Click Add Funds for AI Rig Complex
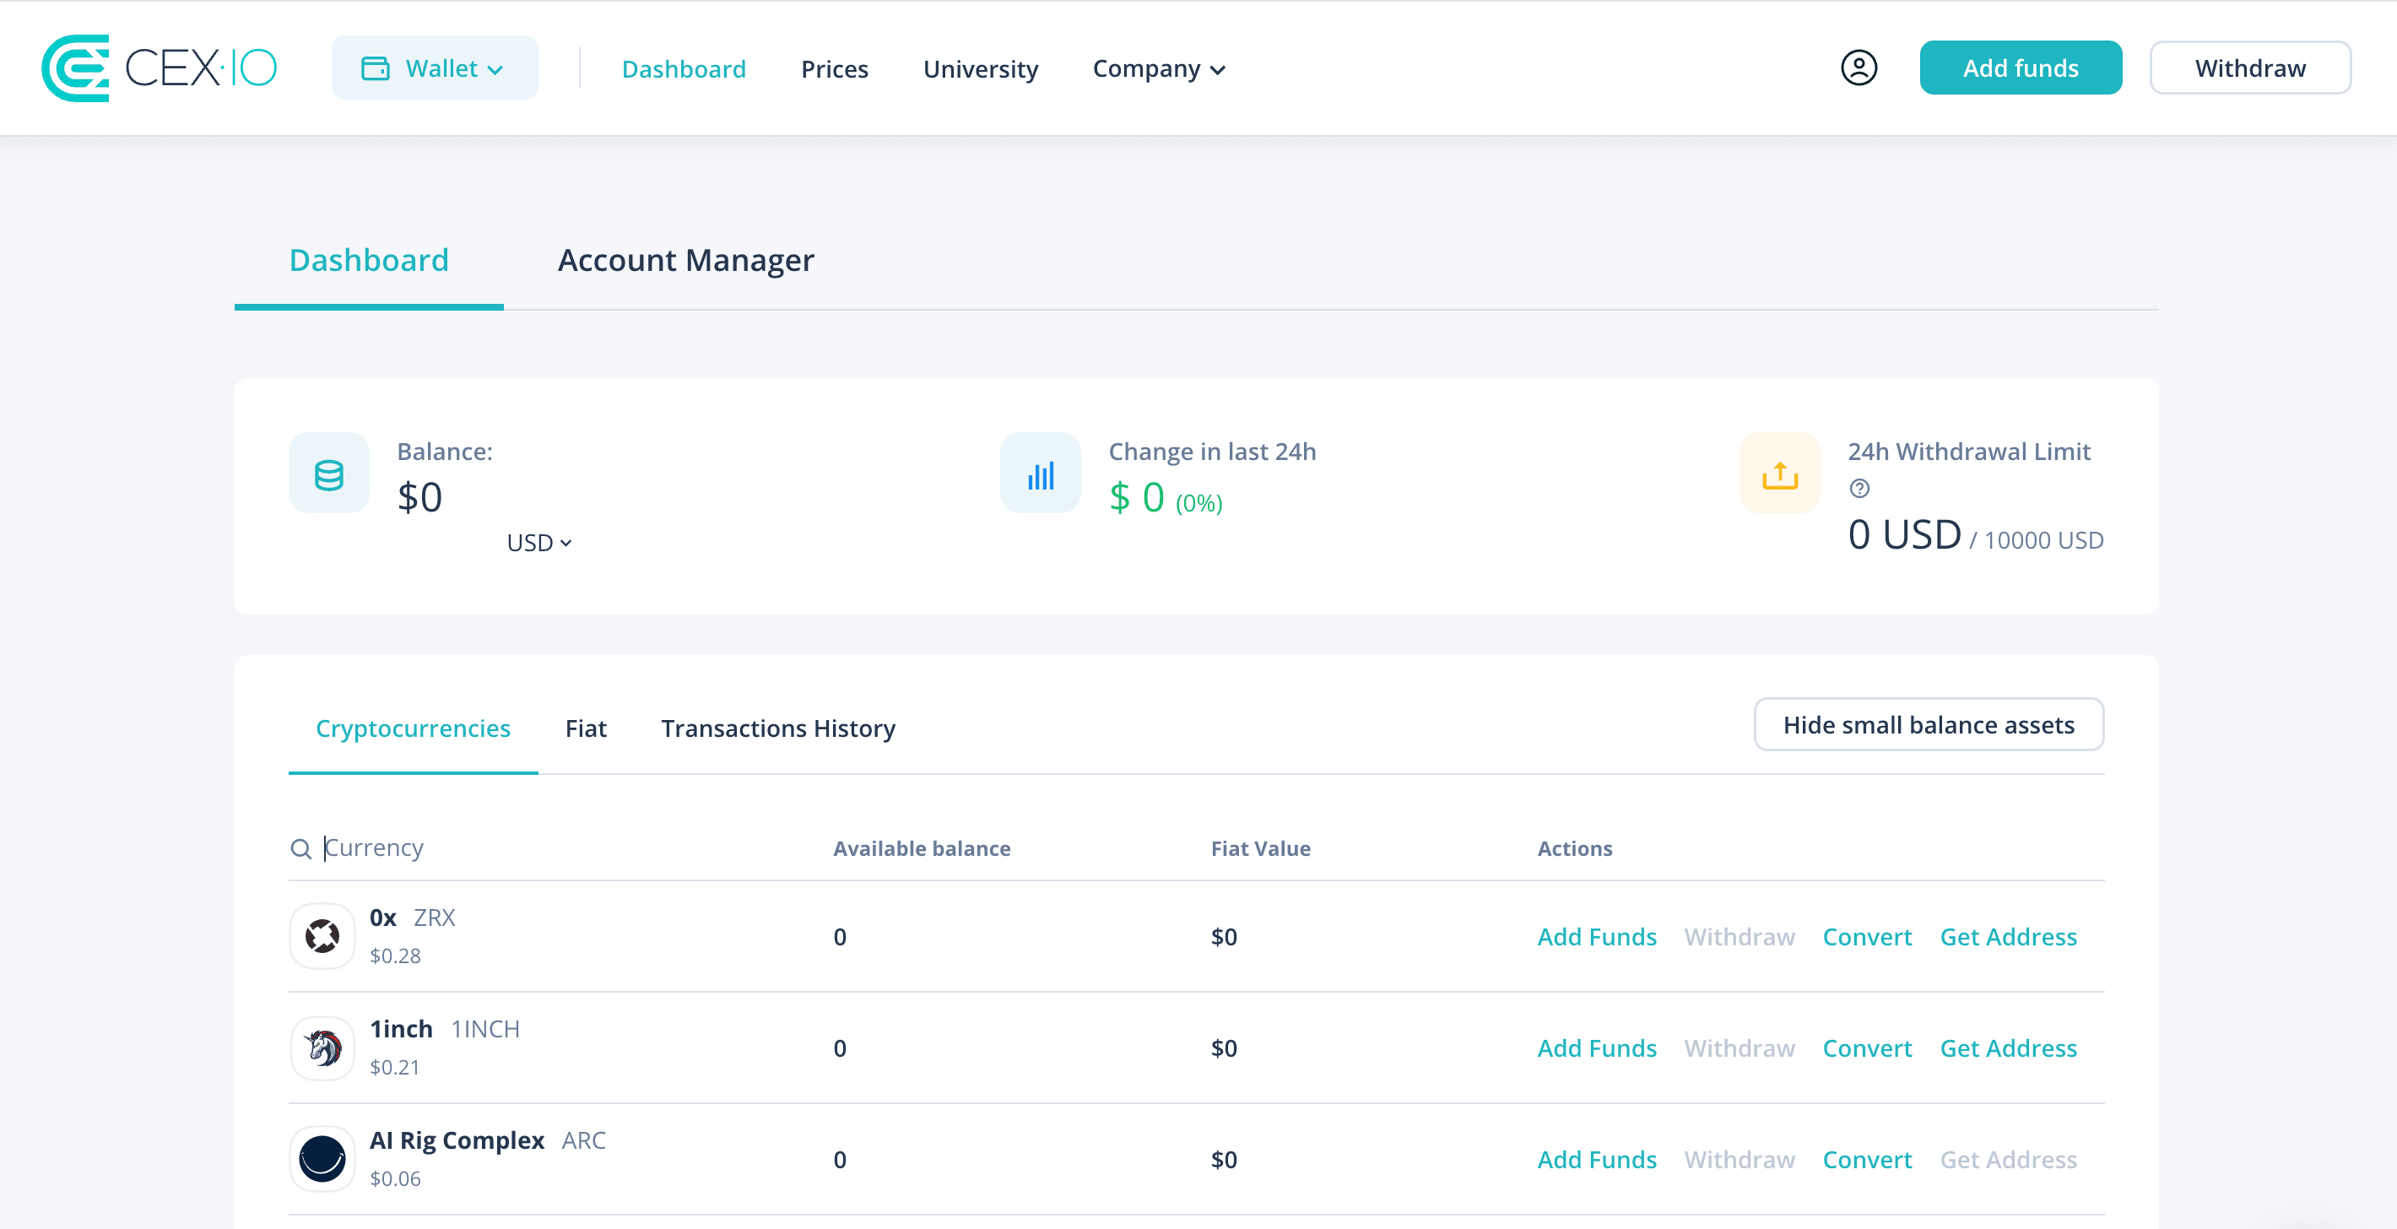Image resolution: width=2397 pixels, height=1229 pixels. pyautogui.click(x=1597, y=1160)
